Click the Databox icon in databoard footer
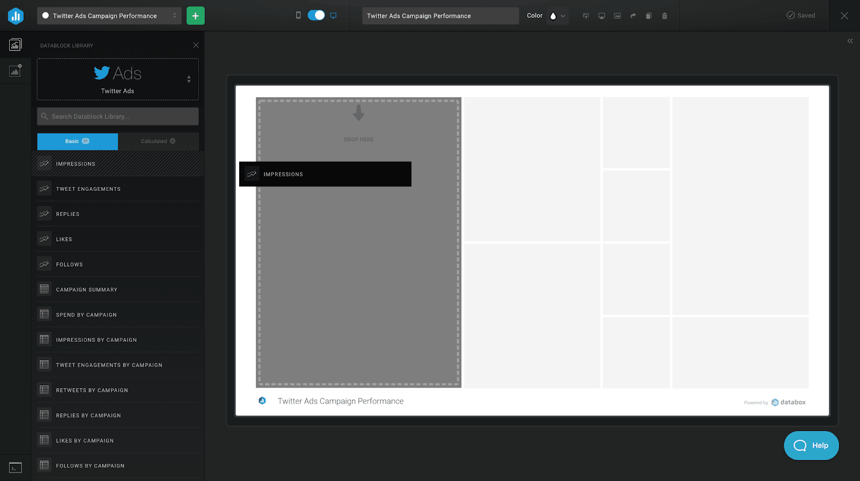The height and width of the screenshot is (481, 860). [262, 401]
